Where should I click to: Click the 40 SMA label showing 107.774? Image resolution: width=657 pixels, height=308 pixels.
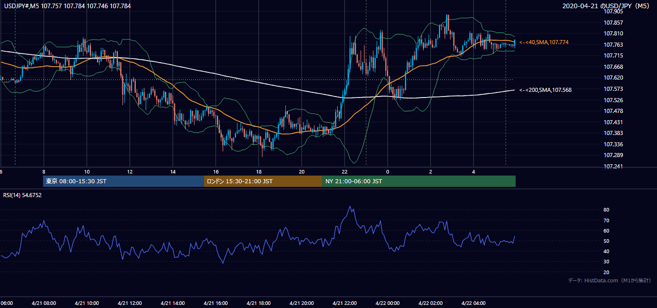(544, 42)
